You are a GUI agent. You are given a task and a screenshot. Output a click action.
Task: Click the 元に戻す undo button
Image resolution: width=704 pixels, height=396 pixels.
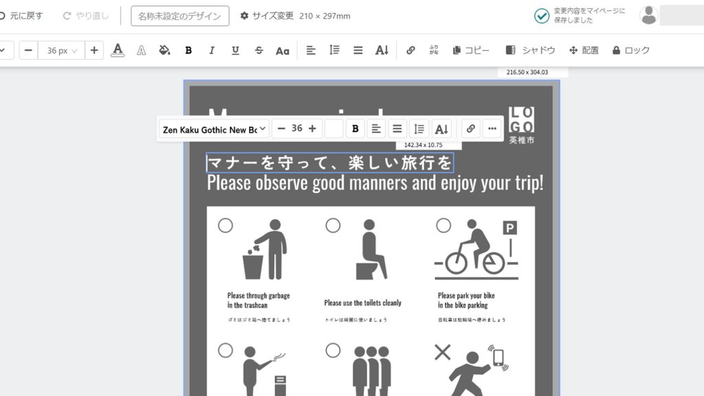point(22,16)
